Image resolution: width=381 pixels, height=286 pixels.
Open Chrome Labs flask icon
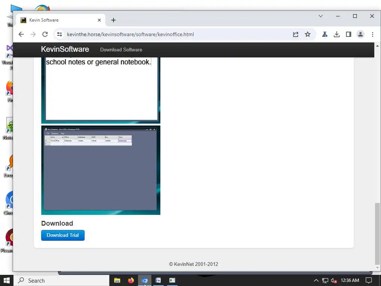(324, 34)
